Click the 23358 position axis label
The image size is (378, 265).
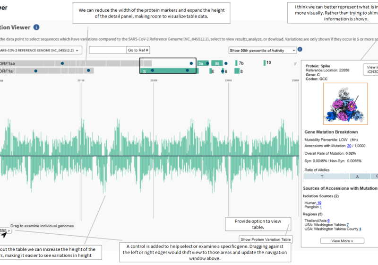(x=154, y=80)
